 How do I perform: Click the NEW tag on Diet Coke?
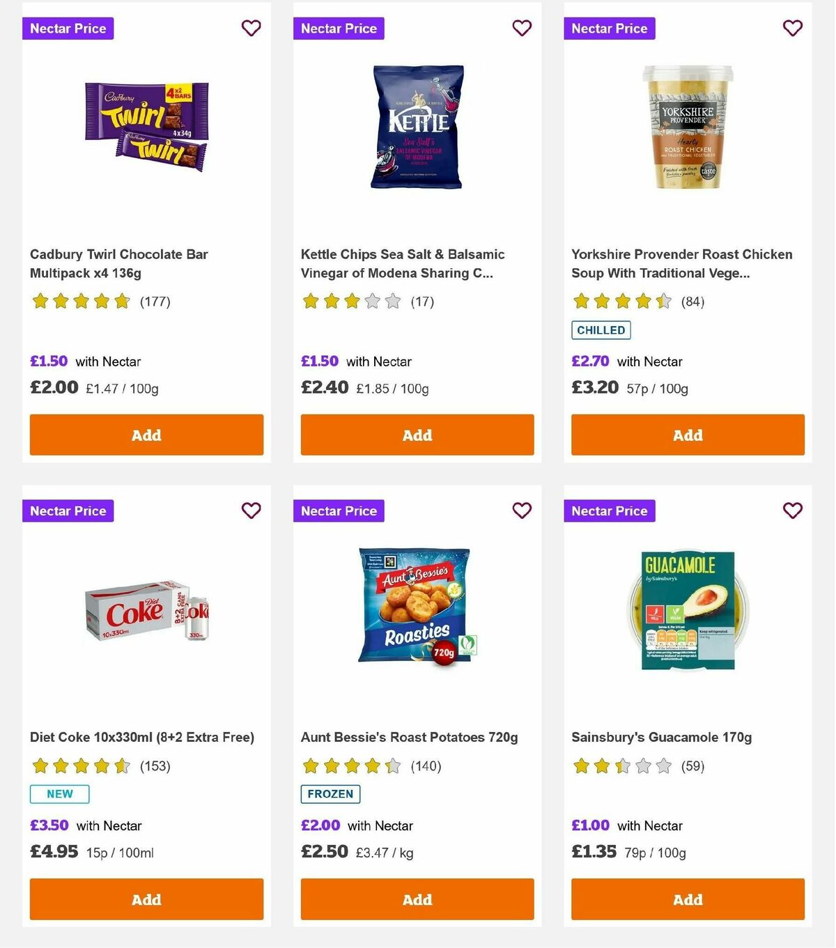[x=59, y=793]
